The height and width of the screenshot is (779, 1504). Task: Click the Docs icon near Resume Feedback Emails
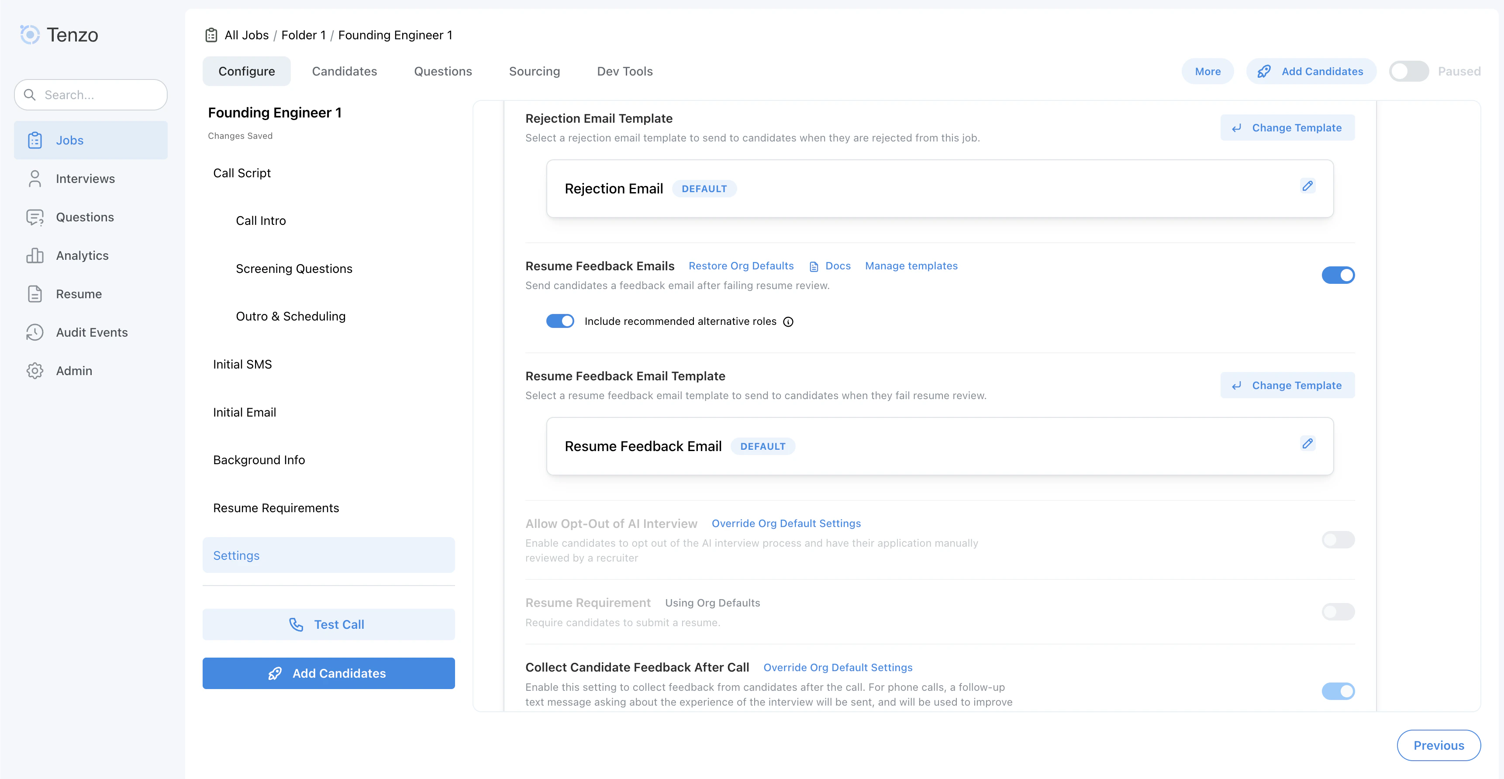pos(814,265)
